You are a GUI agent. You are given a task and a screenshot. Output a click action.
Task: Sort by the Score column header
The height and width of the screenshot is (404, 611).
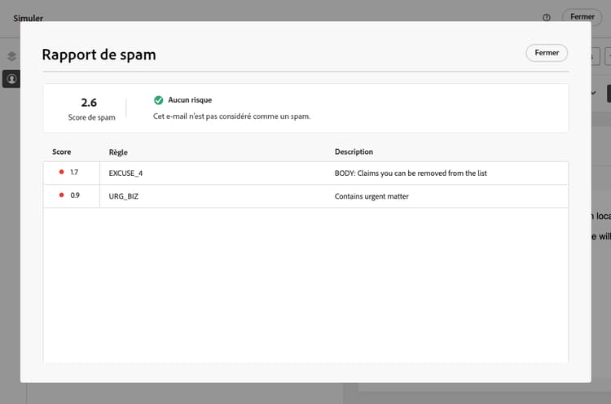point(62,151)
